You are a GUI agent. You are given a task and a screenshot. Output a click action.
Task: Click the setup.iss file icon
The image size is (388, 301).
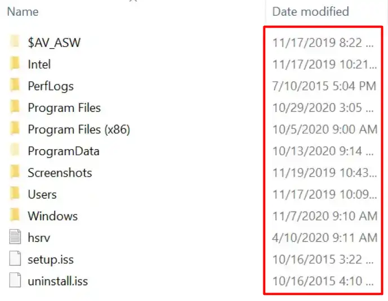(x=15, y=259)
